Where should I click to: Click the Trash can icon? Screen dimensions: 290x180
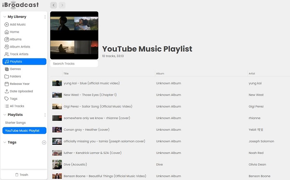pos(17,175)
